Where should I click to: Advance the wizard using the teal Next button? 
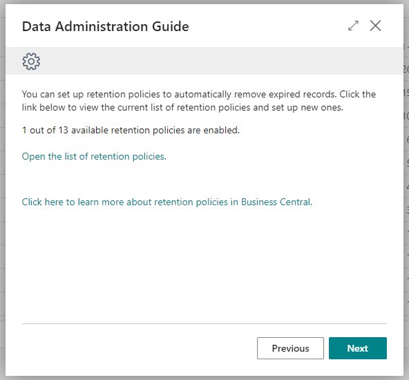[358, 348]
